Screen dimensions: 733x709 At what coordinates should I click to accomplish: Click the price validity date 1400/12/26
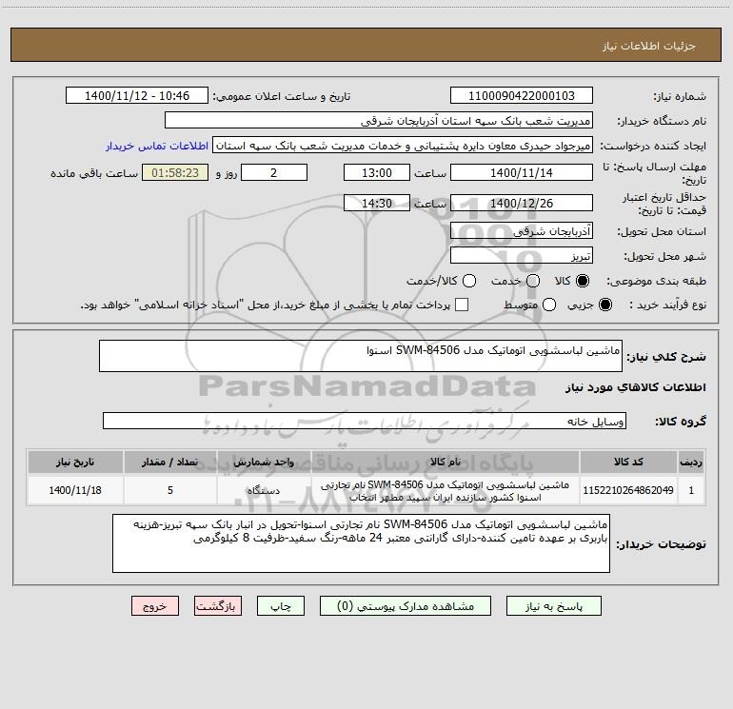(x=522, y=203)
